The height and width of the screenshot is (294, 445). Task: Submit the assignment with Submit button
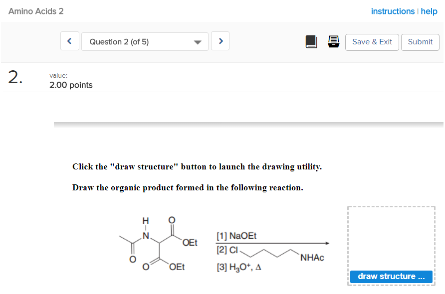coord(420,42)
